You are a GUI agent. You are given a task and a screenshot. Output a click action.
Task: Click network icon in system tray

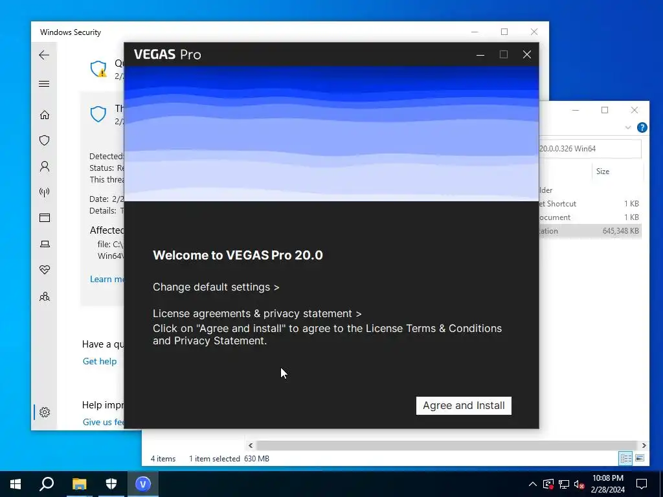point(564,484)
